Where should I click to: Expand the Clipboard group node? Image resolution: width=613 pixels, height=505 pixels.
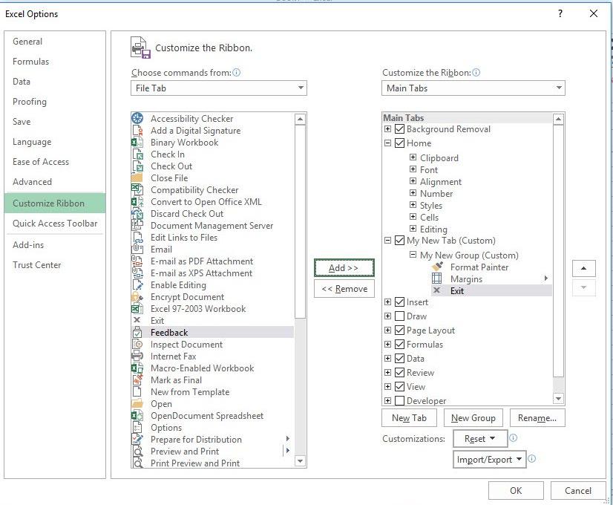pos(413,157)
